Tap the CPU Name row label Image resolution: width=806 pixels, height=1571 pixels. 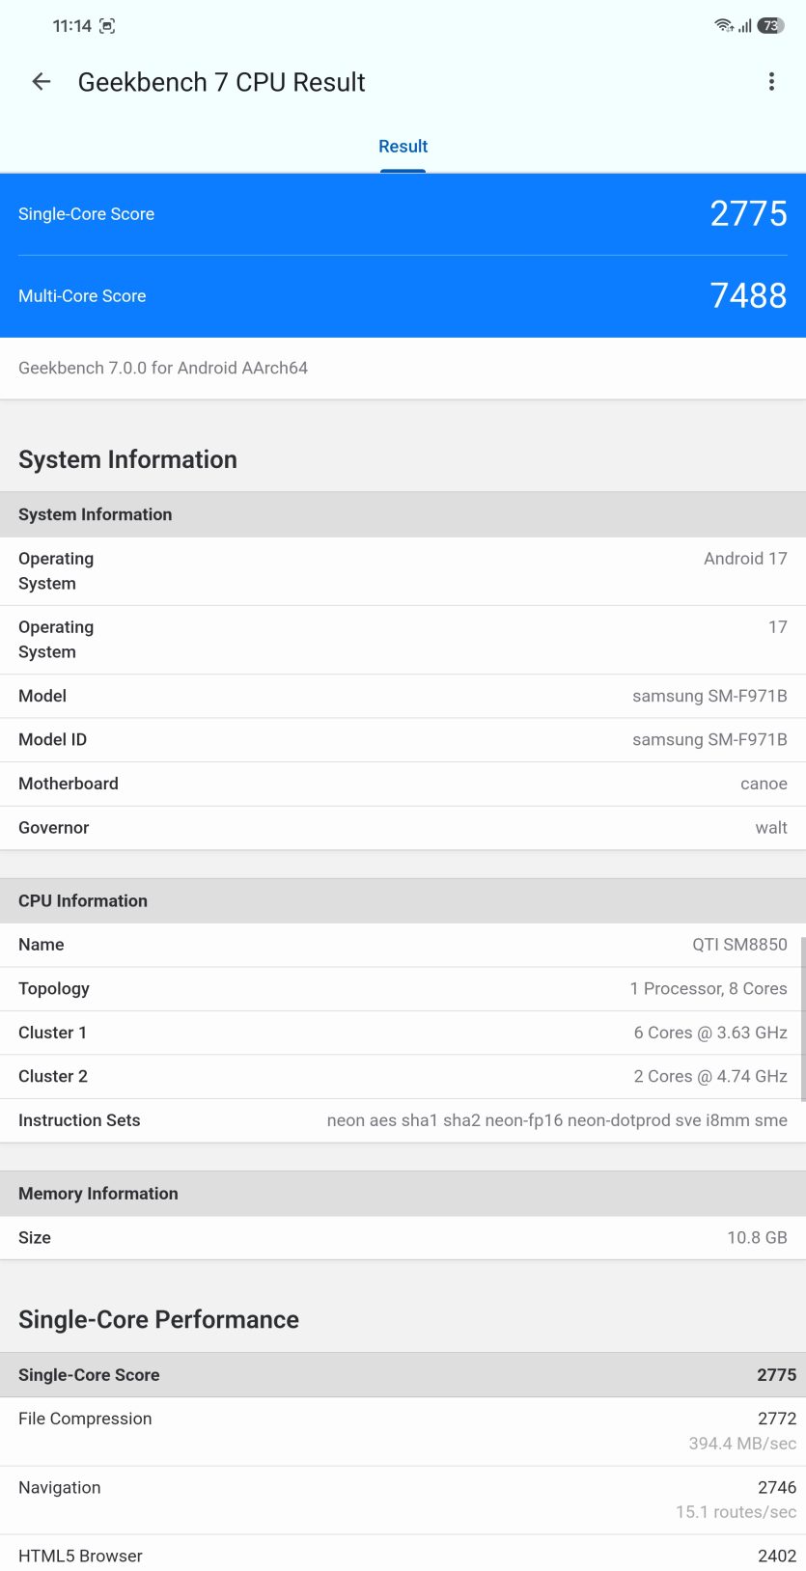click(x=42, y=945)
